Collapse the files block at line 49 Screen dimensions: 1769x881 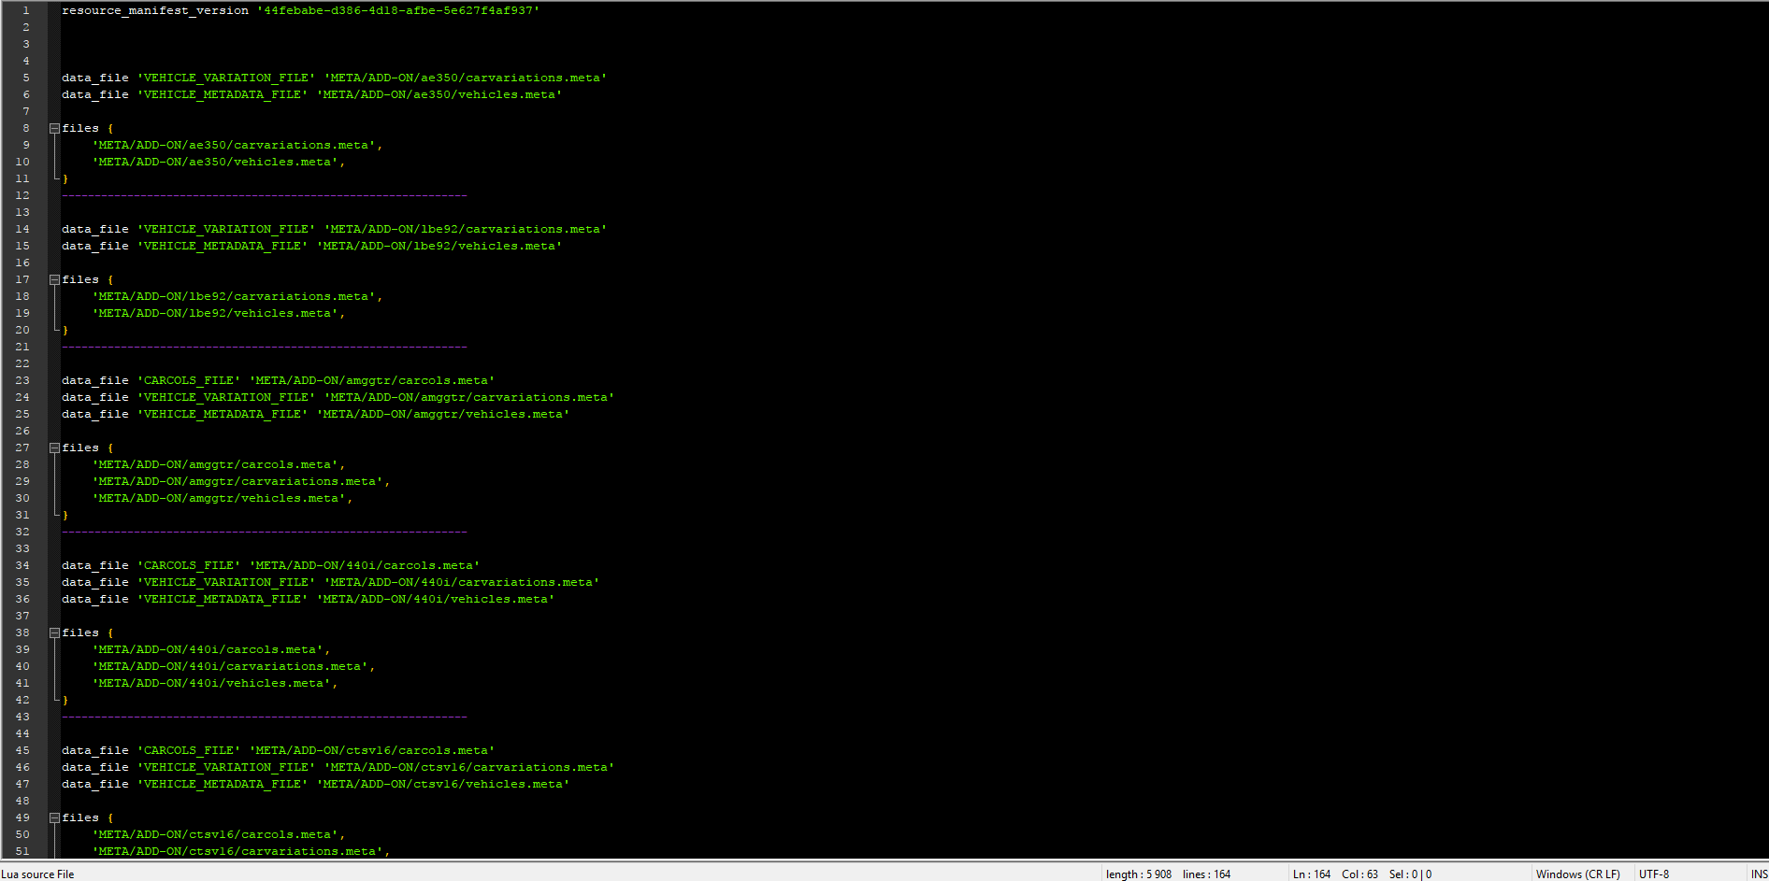coord(54,817)
